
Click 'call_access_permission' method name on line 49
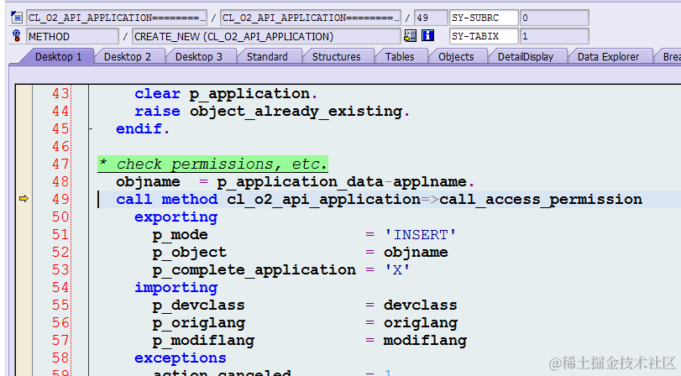coord(541,199)
